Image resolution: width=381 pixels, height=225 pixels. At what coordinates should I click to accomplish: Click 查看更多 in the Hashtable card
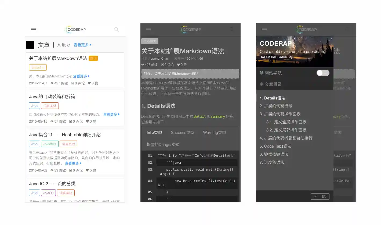point(73,163)
